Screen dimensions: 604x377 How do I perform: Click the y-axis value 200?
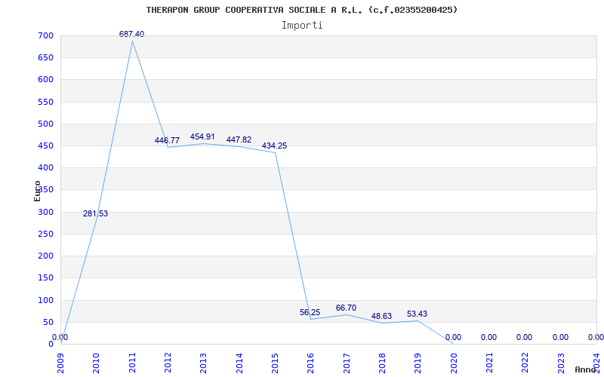[x=46, y=256]
